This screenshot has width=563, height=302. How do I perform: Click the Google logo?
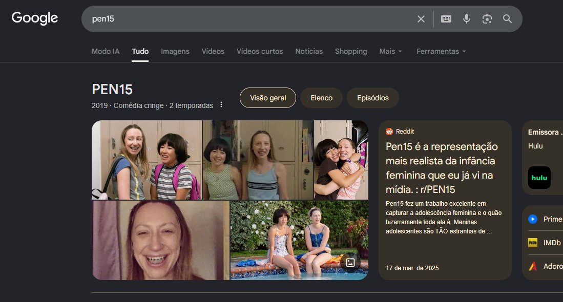point(34,18)
